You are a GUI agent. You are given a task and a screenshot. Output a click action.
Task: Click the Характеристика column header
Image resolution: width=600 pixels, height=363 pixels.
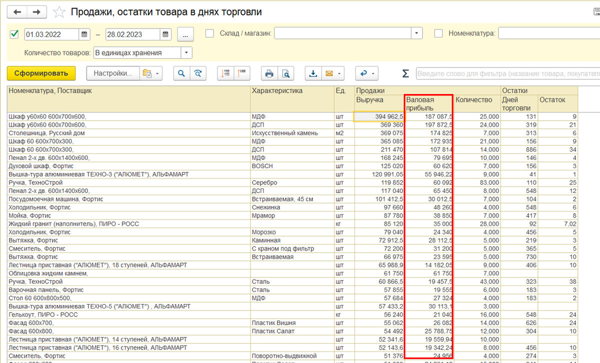coord(292,99)
